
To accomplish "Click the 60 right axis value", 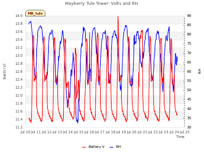I will pyautogui.click(x=189, y=71).
